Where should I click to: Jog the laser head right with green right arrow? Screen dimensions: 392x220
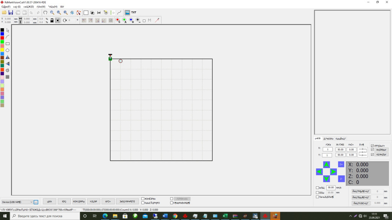333,171
